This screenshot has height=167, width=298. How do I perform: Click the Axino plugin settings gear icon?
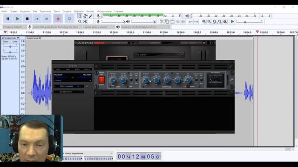(204, 43)
